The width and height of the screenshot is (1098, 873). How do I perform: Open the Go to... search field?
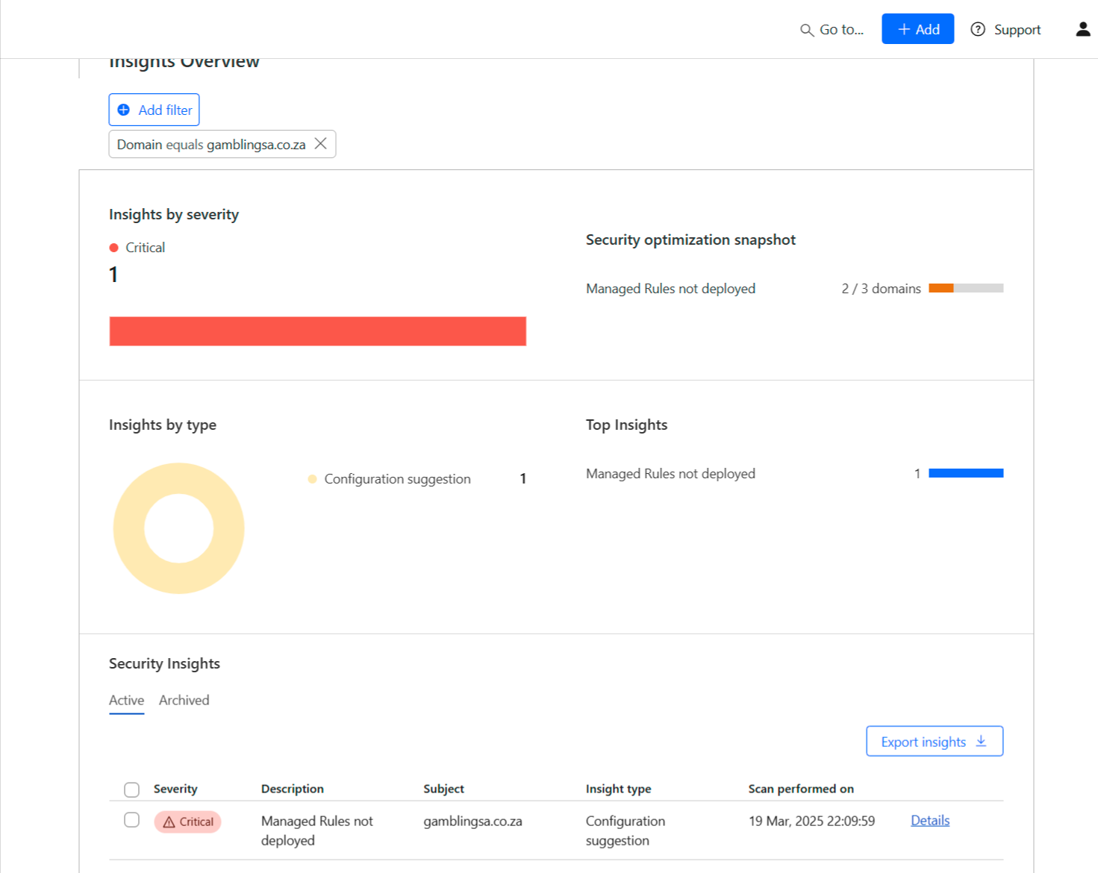pos(841,30)
